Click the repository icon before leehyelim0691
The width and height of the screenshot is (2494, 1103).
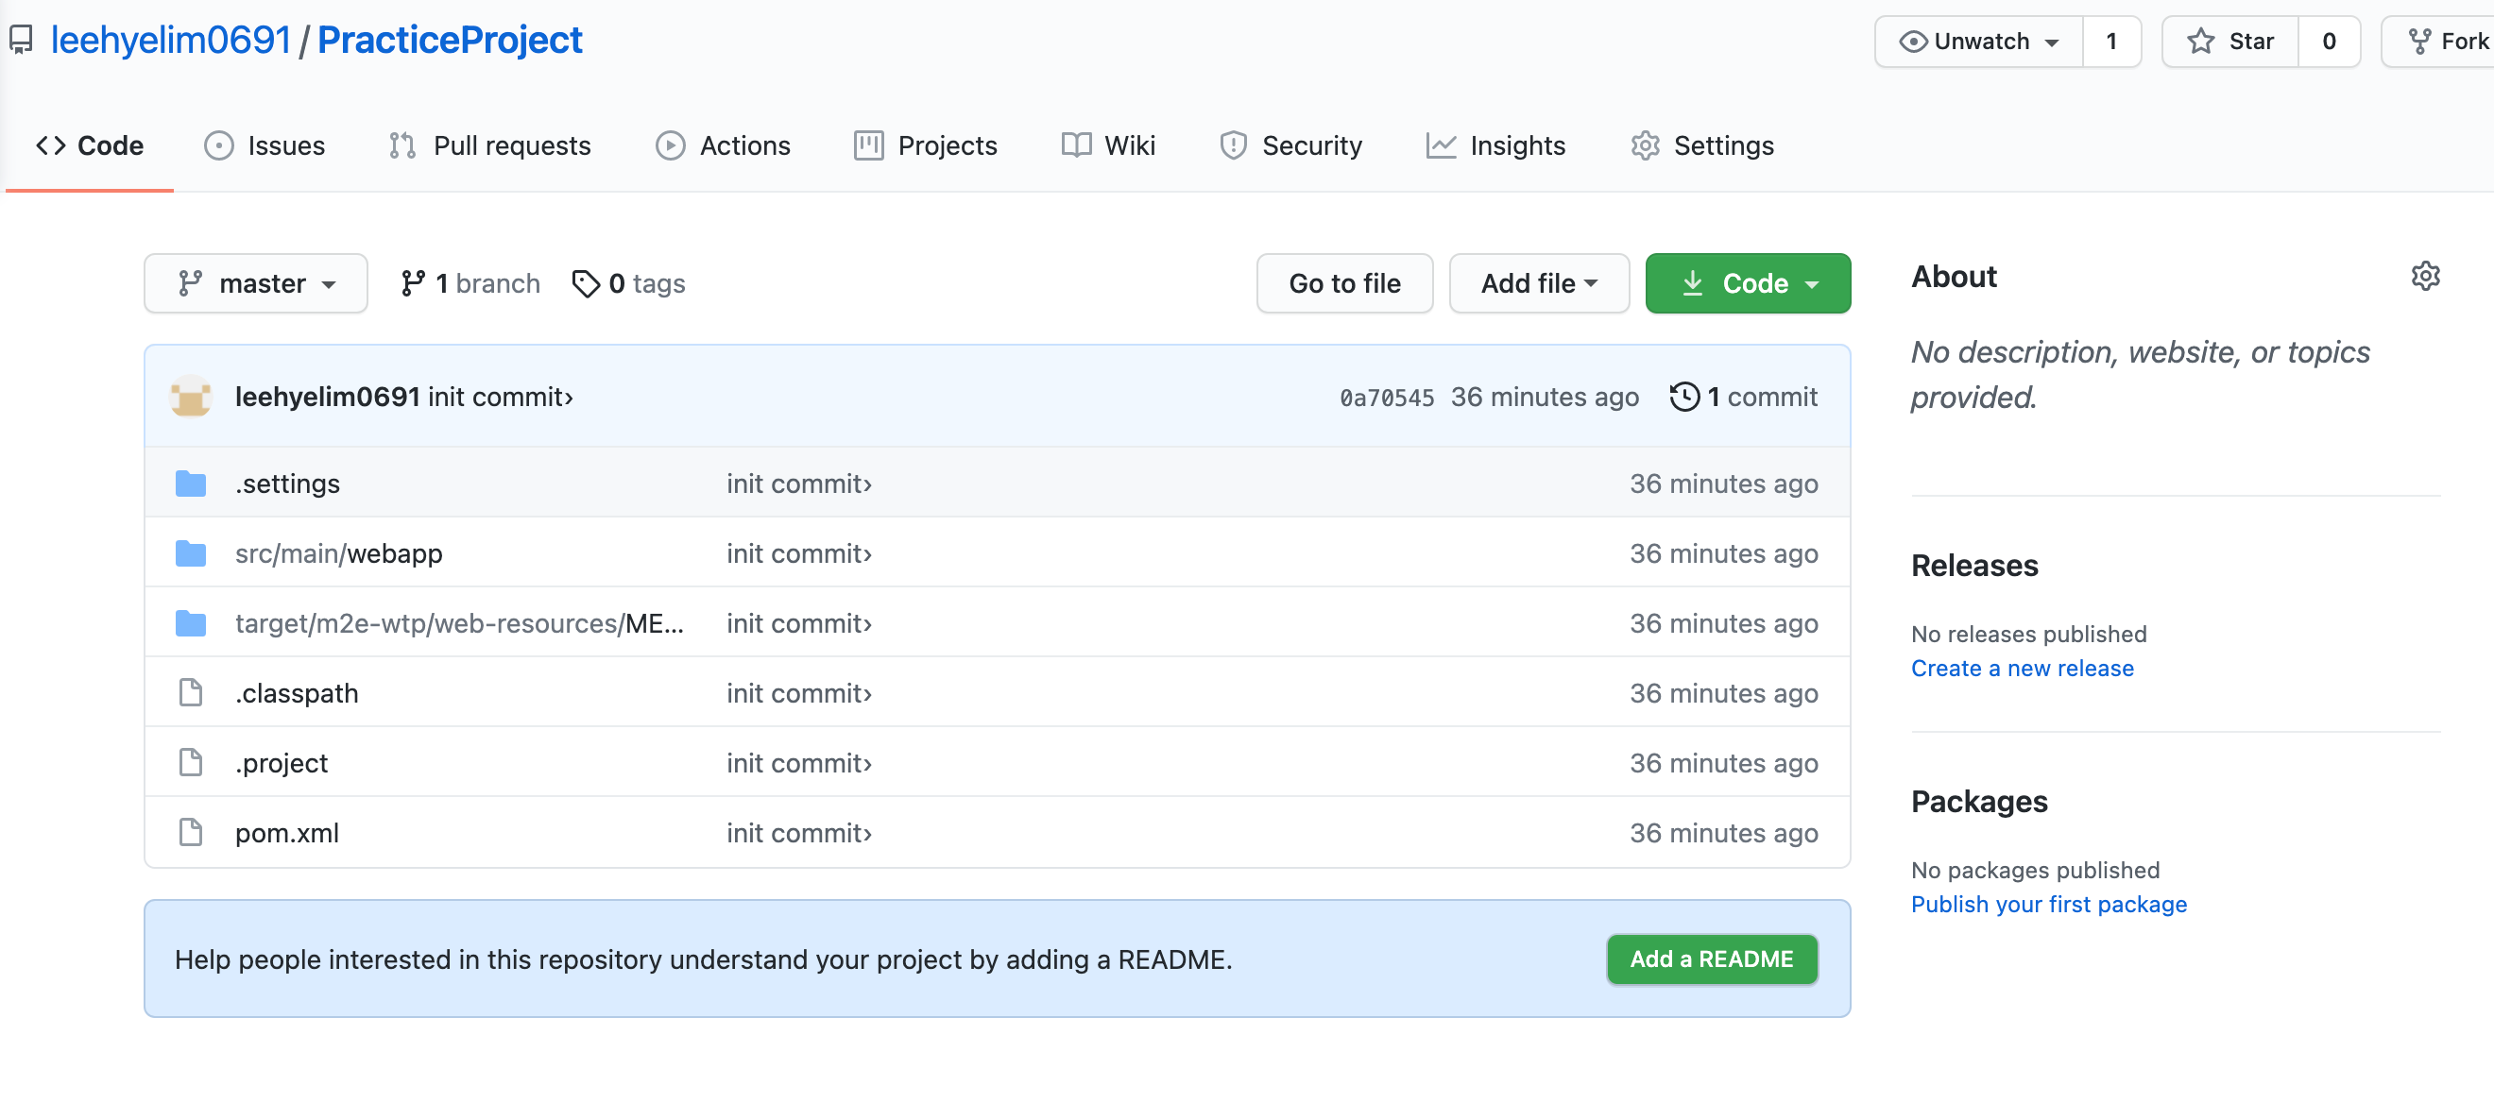point(21,41)
